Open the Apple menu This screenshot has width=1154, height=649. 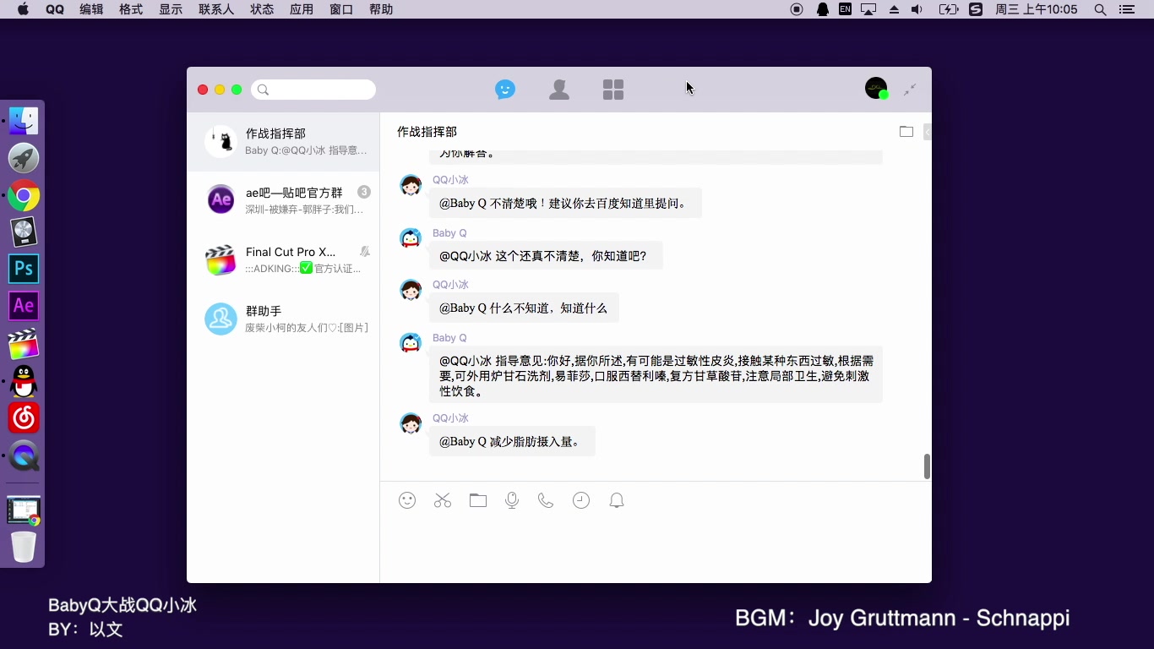coord(23,9)
